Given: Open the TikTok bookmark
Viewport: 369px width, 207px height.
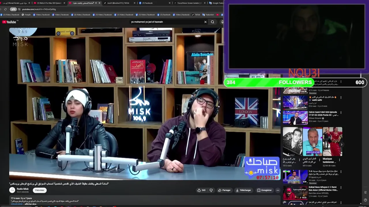Looking at the screenshot, I should point(196,15).
